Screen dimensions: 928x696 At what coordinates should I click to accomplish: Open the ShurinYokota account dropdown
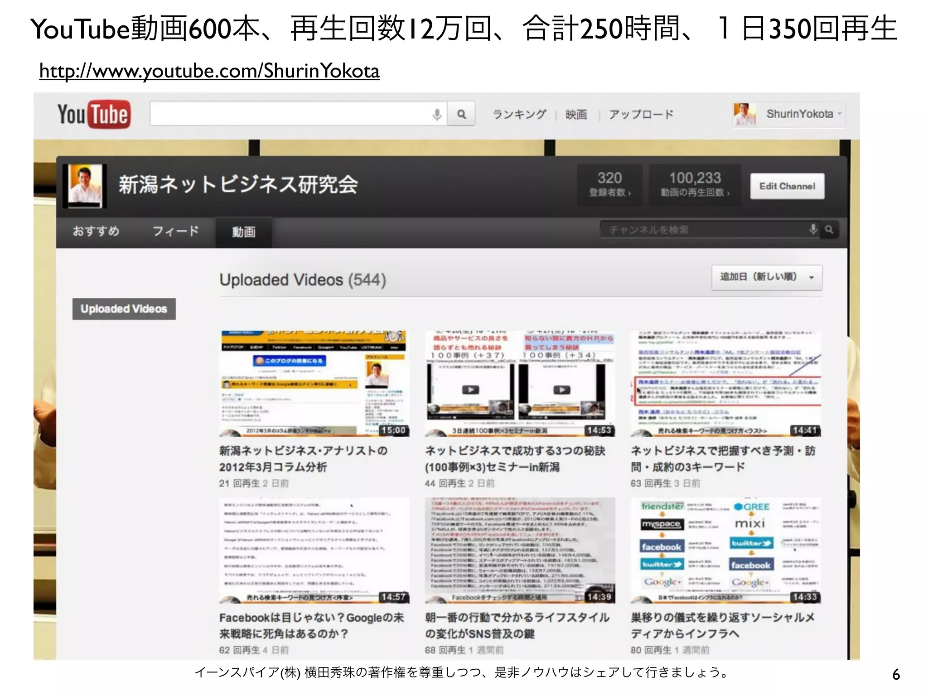(x=840, y=114)
